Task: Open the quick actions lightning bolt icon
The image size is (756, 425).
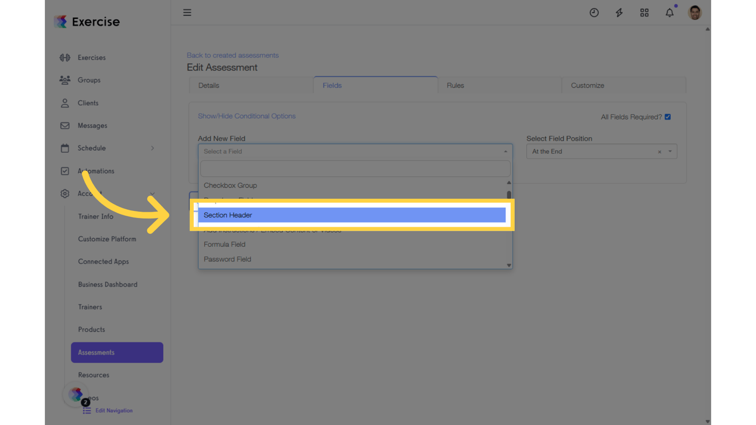Action: [619, 12]
